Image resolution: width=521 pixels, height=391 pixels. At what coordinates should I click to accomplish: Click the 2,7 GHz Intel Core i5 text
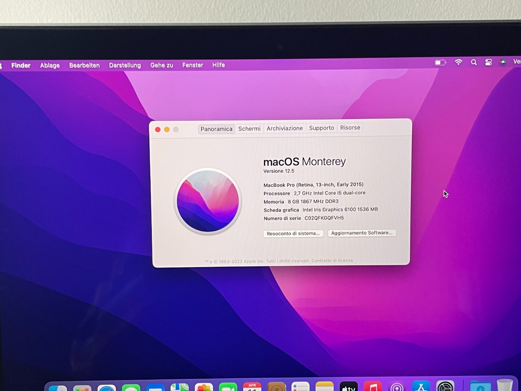(330, 193)
